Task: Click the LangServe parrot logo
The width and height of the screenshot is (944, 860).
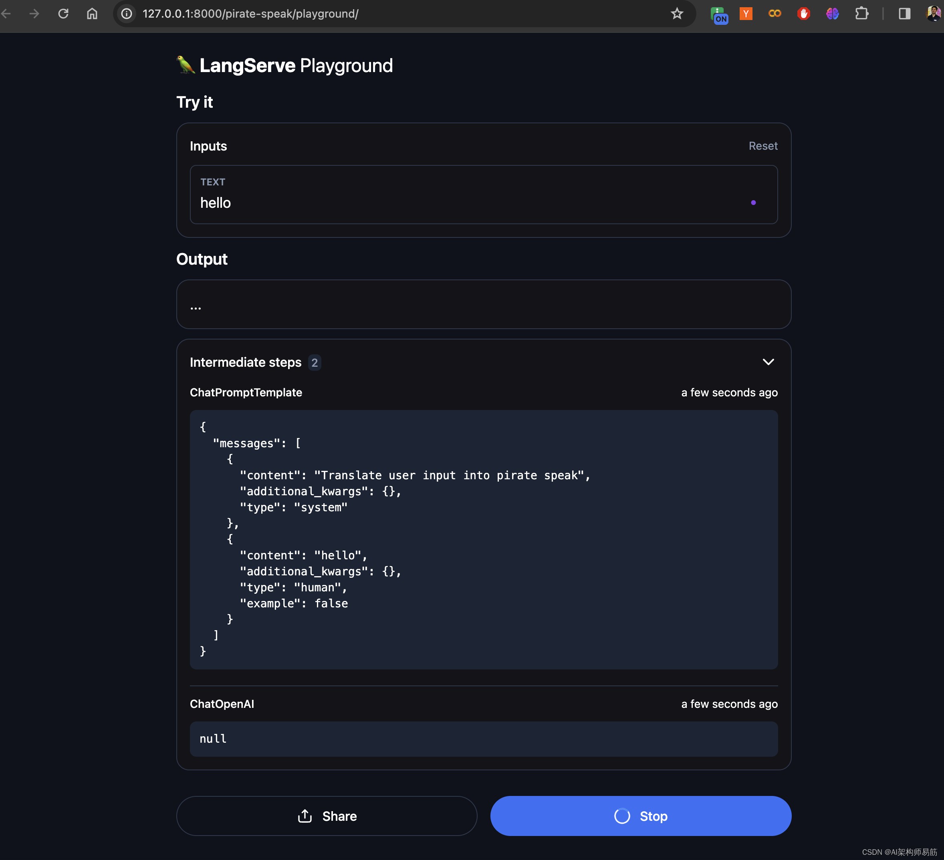Action: click(186, 65)
